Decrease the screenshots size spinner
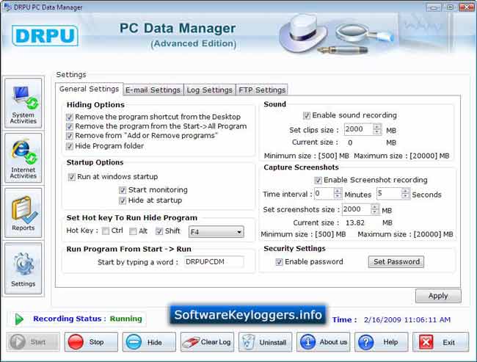 pyautogui.click(x=375, y=212)
